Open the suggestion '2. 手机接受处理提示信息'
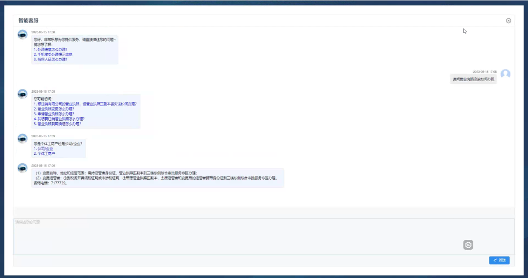Image resolution: width=528 pixels, height=278 pixels. [53, 54]
